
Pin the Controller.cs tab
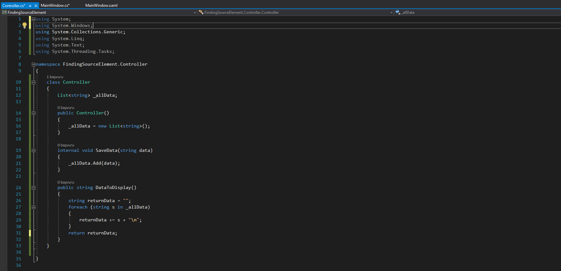30,6
